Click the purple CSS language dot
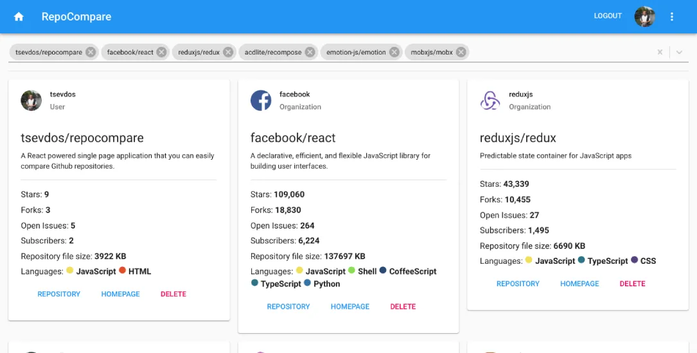Viewport: 697px width, 353px height. (634, 259)
